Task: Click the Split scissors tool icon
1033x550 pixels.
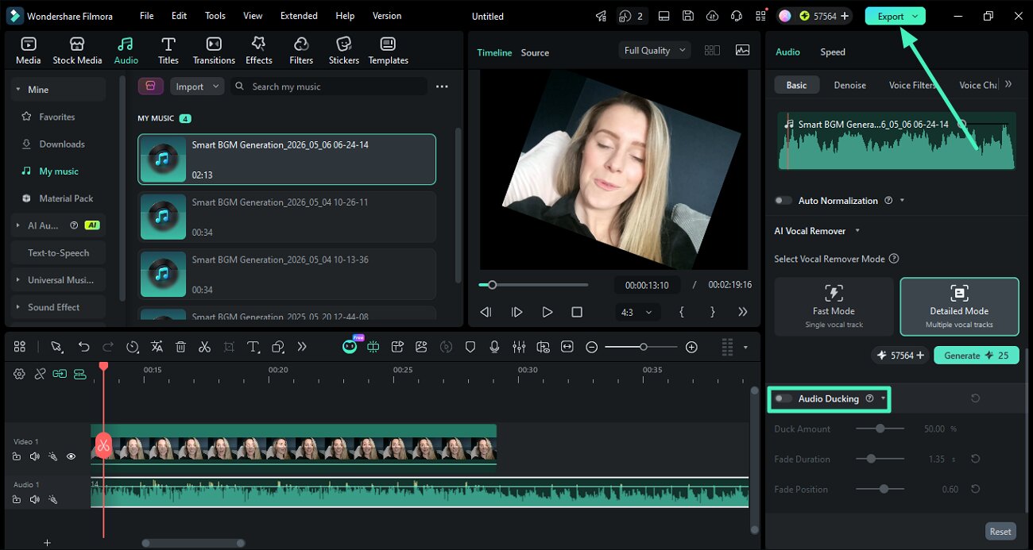Action: coord(204,347)
